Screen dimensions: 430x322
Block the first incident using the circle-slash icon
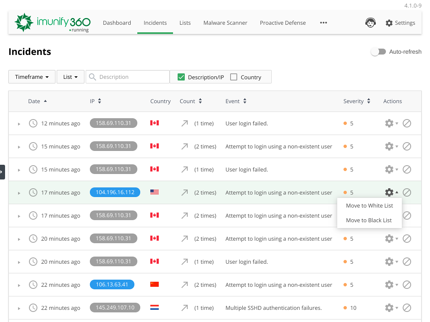click(x=407, y=123)
